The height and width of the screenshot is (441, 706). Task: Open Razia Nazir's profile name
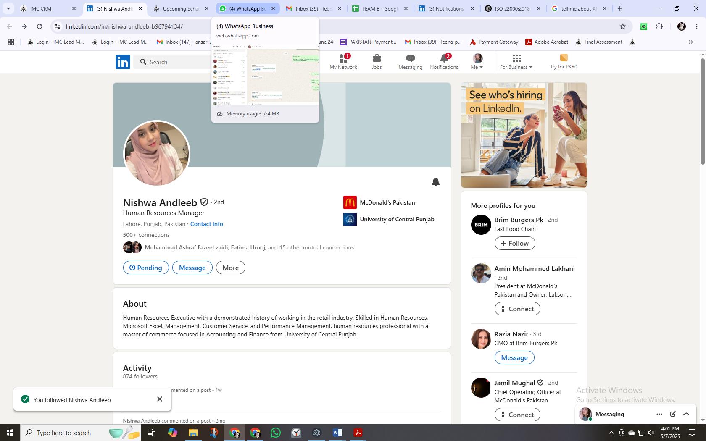coord(511,334)
